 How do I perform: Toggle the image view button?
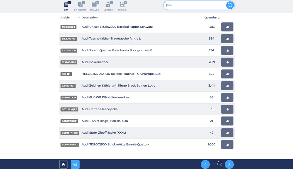75,164
